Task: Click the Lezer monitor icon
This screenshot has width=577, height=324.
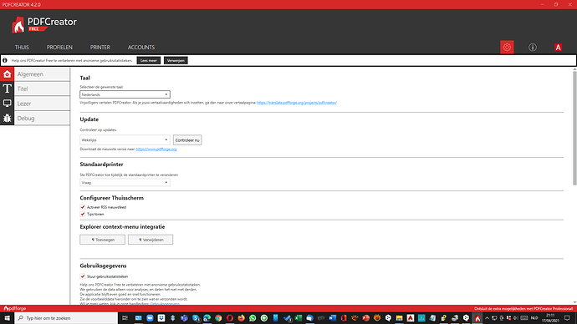Action: [x=7, y=104]
